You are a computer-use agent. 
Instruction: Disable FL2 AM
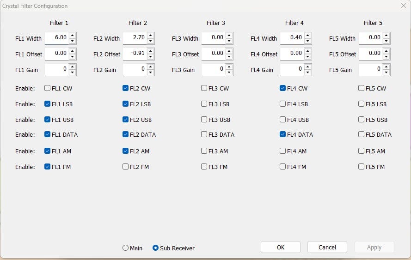125,151
